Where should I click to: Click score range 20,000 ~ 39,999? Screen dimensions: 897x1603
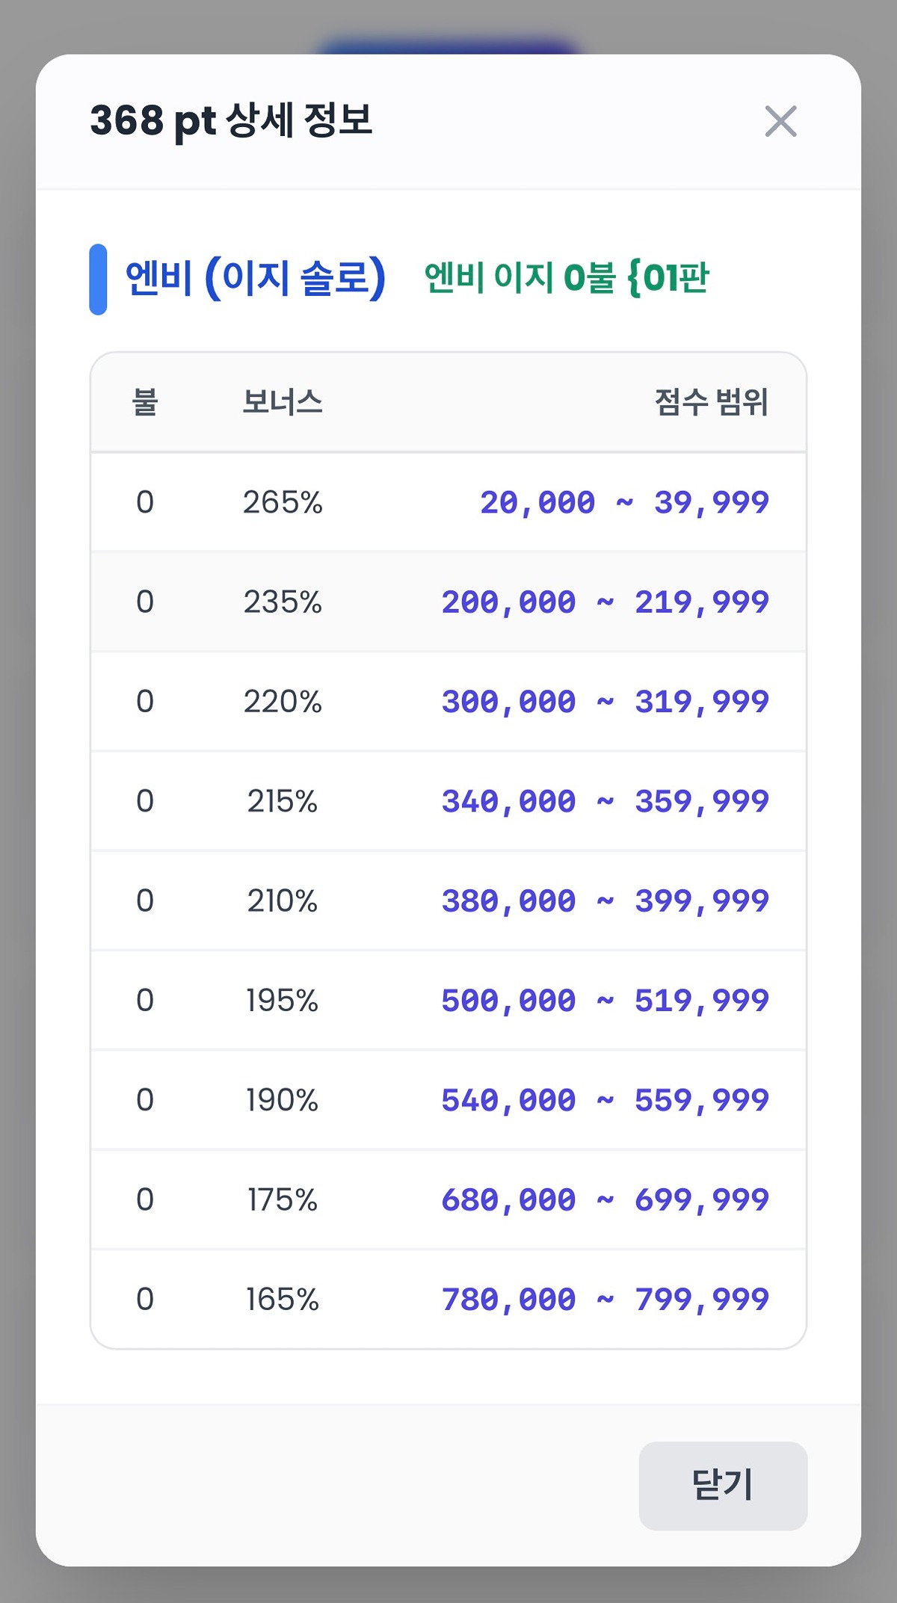pos(624,502)
